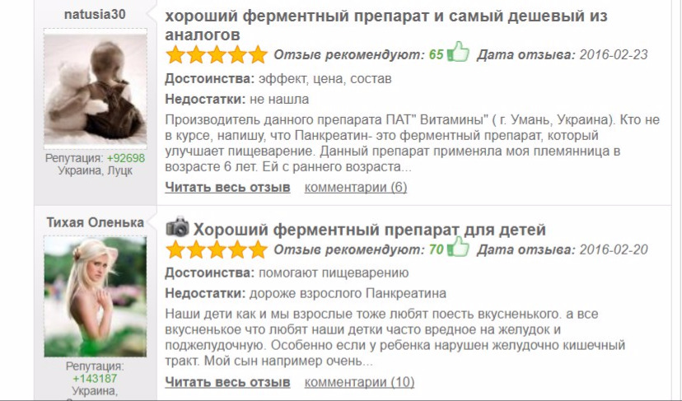Open the Тихая Оленька username profile

(x=96, y=222)
